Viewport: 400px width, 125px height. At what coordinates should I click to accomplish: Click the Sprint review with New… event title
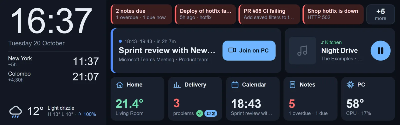pyautogui.click(x=167, y=50)
